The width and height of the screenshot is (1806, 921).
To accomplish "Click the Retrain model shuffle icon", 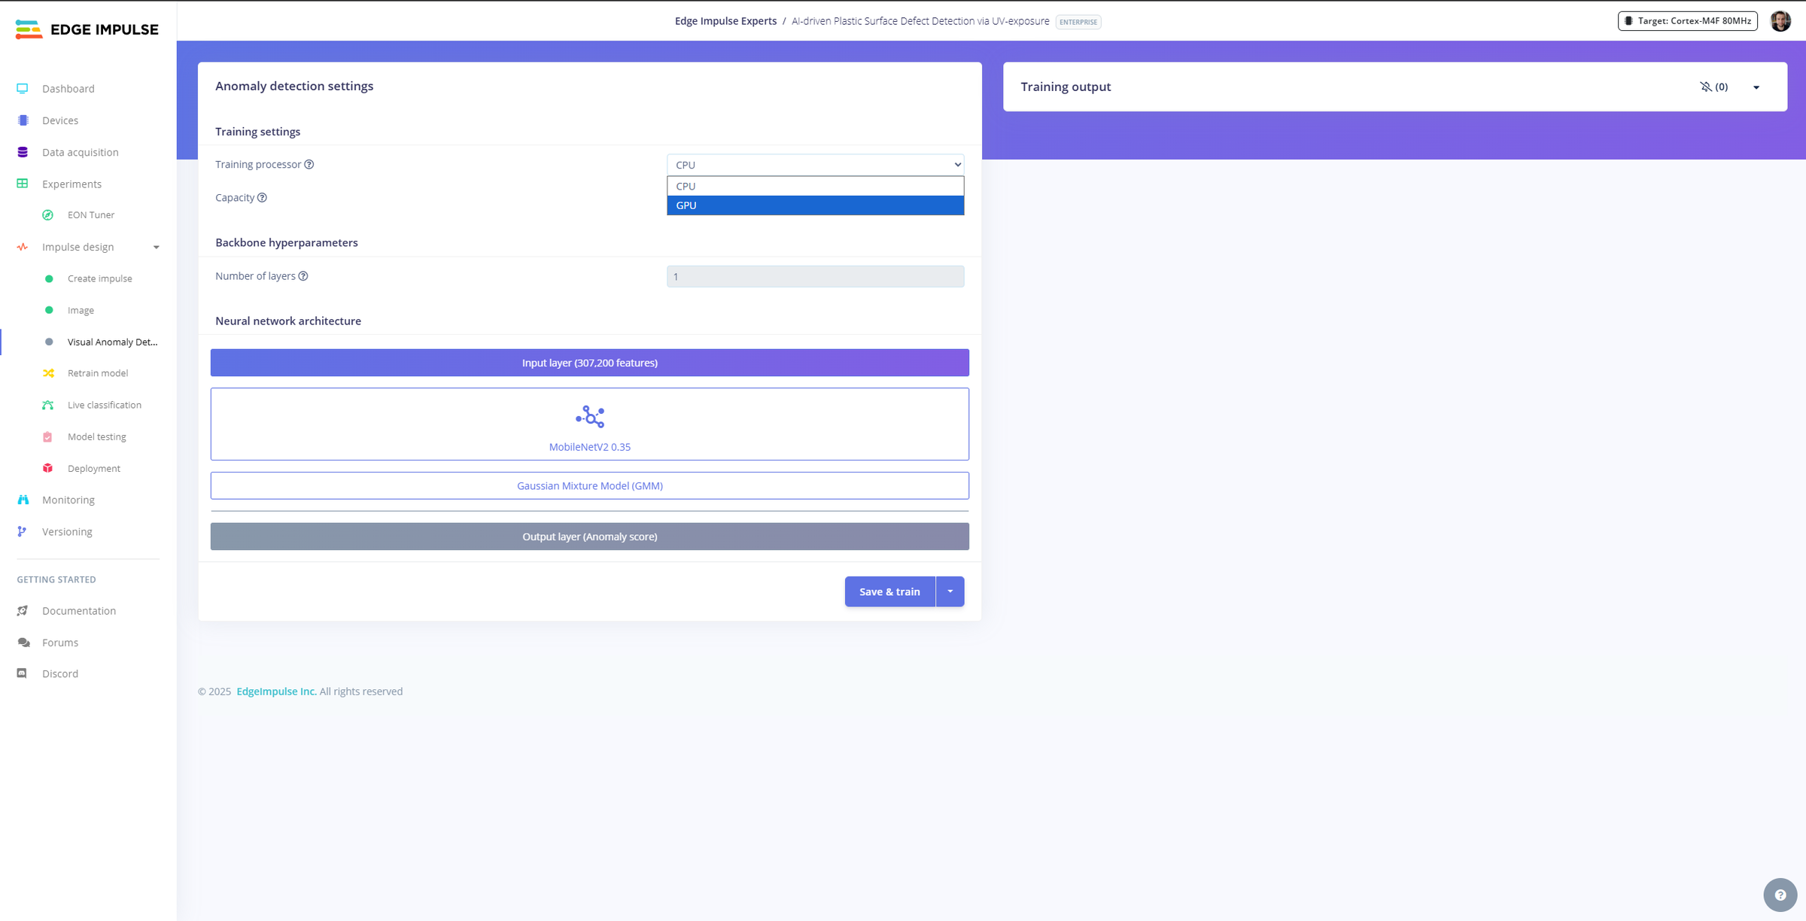I will pyautogui.click(x=48, y=373).
